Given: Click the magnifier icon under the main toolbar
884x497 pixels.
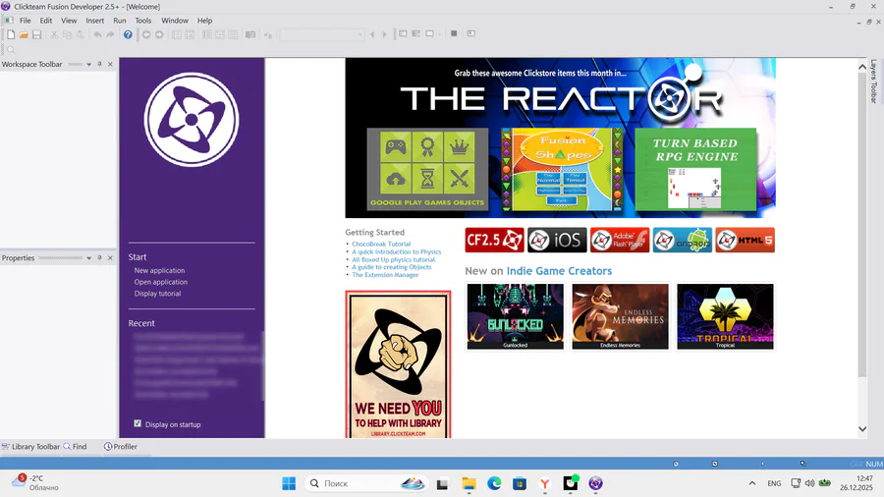Looking at the screenshot, I should click(11, 49).
